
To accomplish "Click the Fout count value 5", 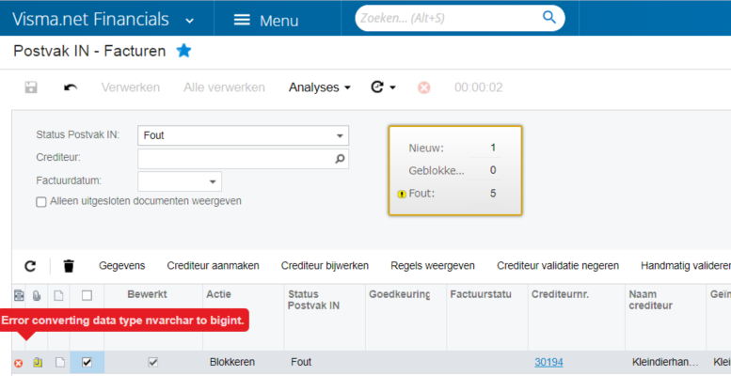I will pyautogui.click(x=493, y=194).
